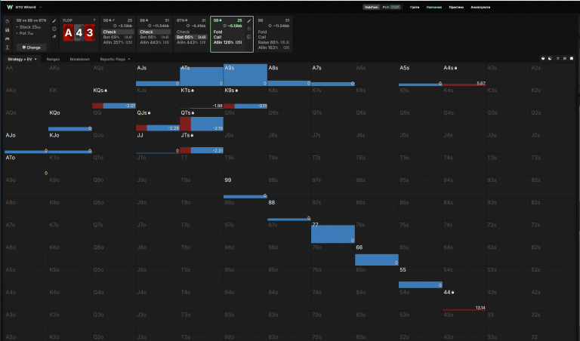Select Bet 69% in the first SB node
Viewport: 580px width, 341px height.
tap(118, 37)
